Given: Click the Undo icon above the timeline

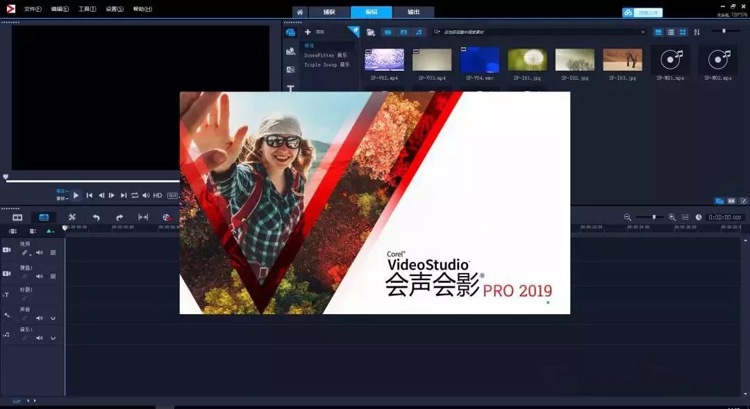Looking at the screenshot, I should point(97,217).
